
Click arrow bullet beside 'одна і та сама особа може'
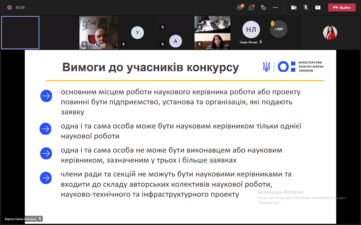(x=45, y=129)
